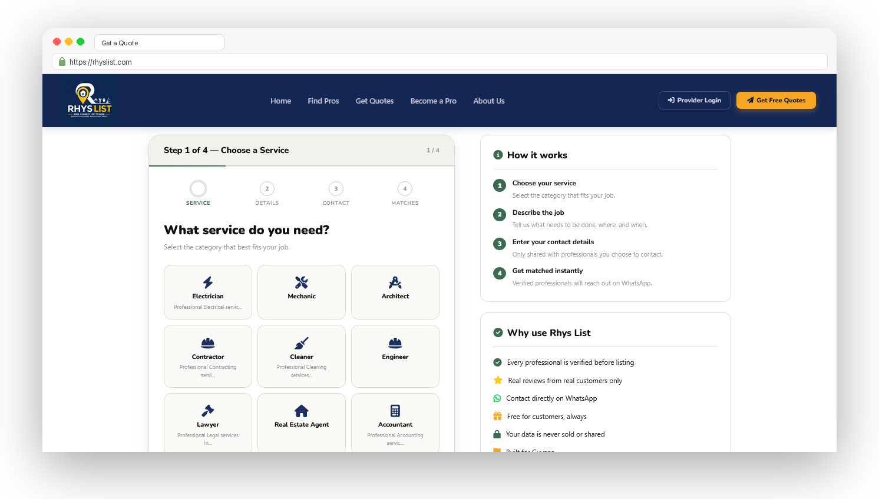Image resolution: width=879 pixels, height=499 pixels.
Task: Click the Get Free Quotes button
Action: [776, 100]
